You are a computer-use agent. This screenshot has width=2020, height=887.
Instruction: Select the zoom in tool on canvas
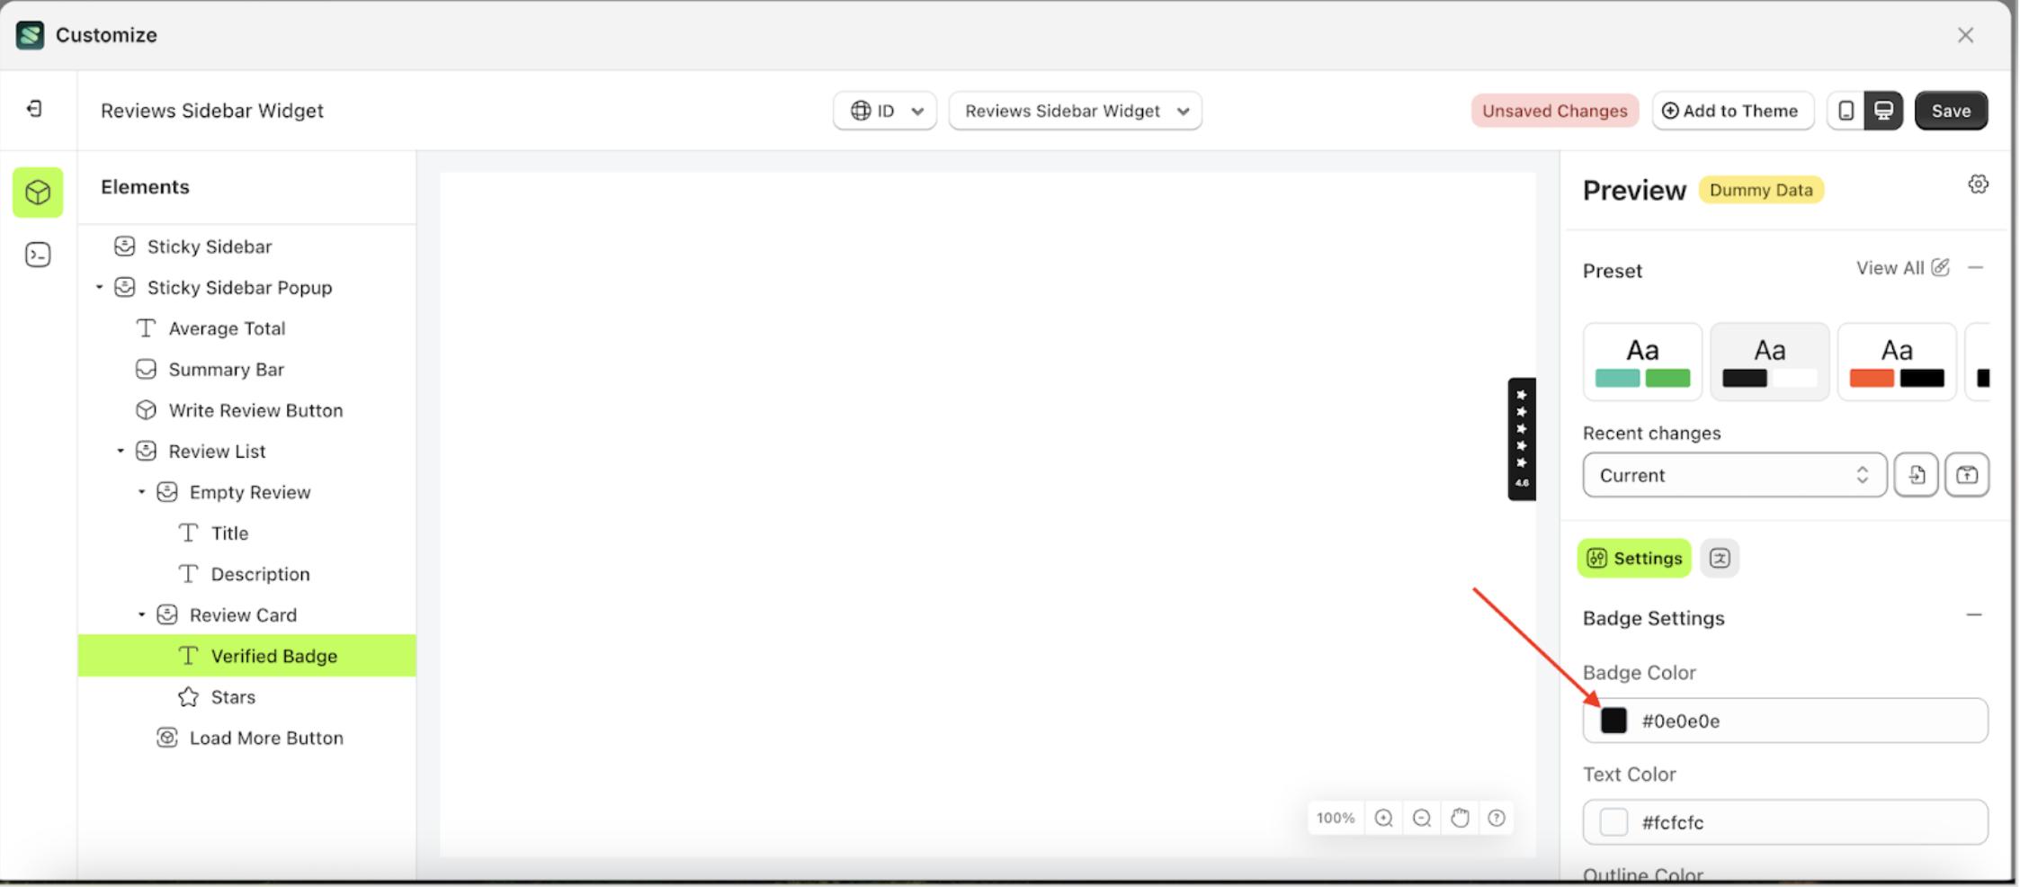1383,818
